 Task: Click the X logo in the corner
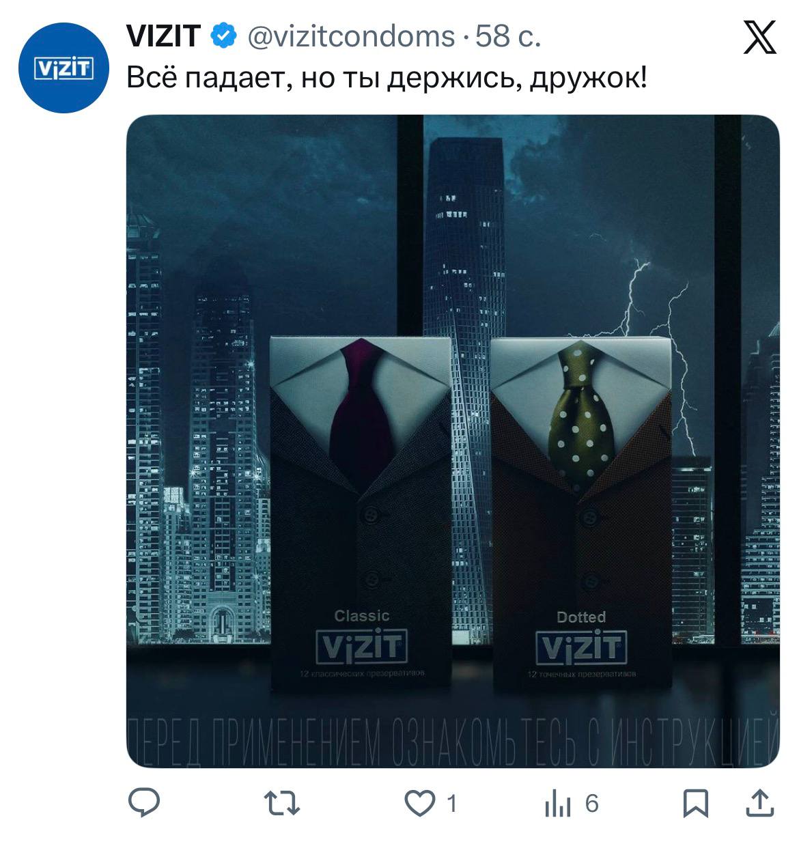[759, 37]
